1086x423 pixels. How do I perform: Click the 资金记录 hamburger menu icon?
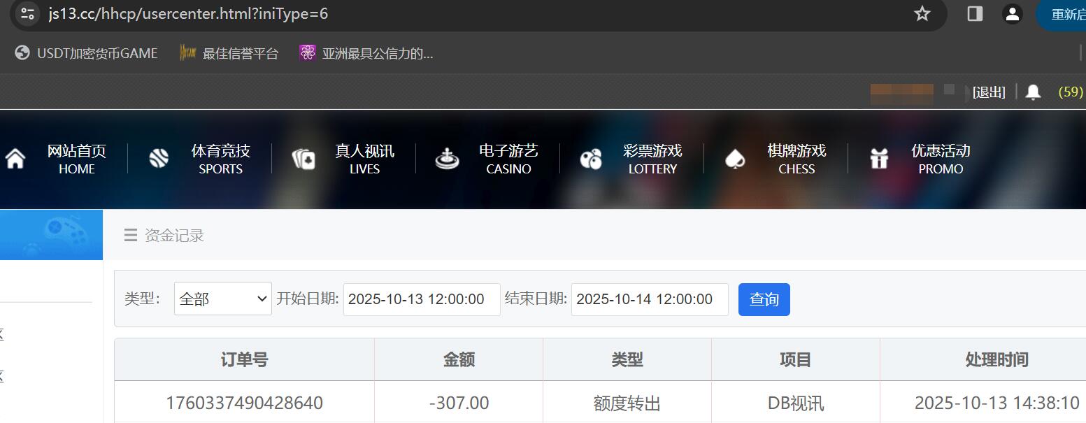130,235
